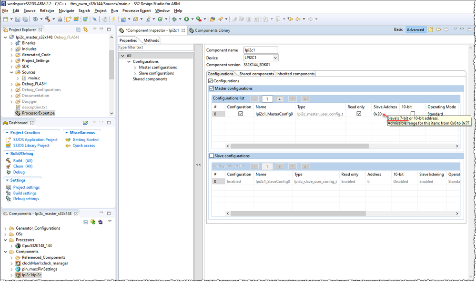Viewport: 476px width, 282px height.
Task: Click the Run External Tools icon
Action: [x=199, y=19]
